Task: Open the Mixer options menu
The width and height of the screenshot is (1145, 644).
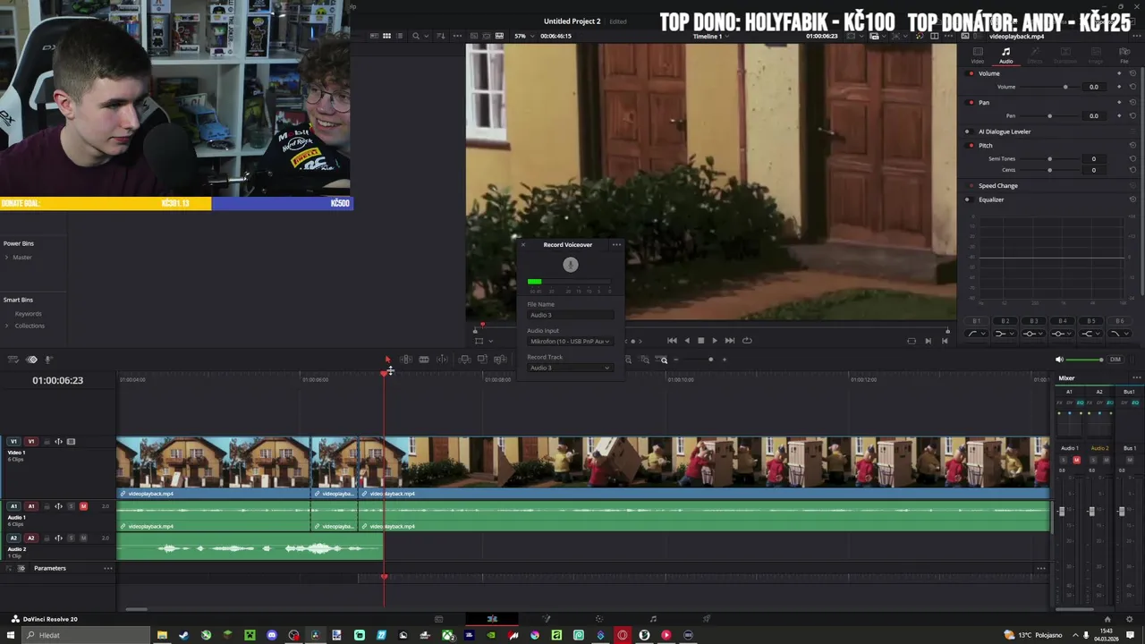Action: pyautogui.click(x=1136, y=377)
